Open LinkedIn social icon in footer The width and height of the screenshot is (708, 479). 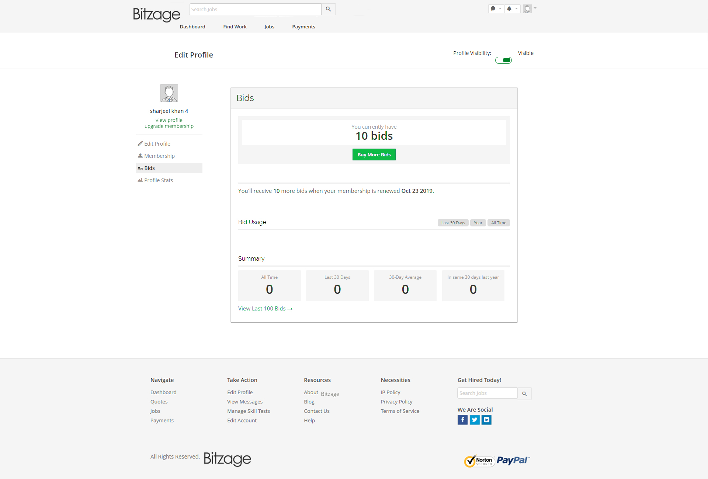pos(486,420)
